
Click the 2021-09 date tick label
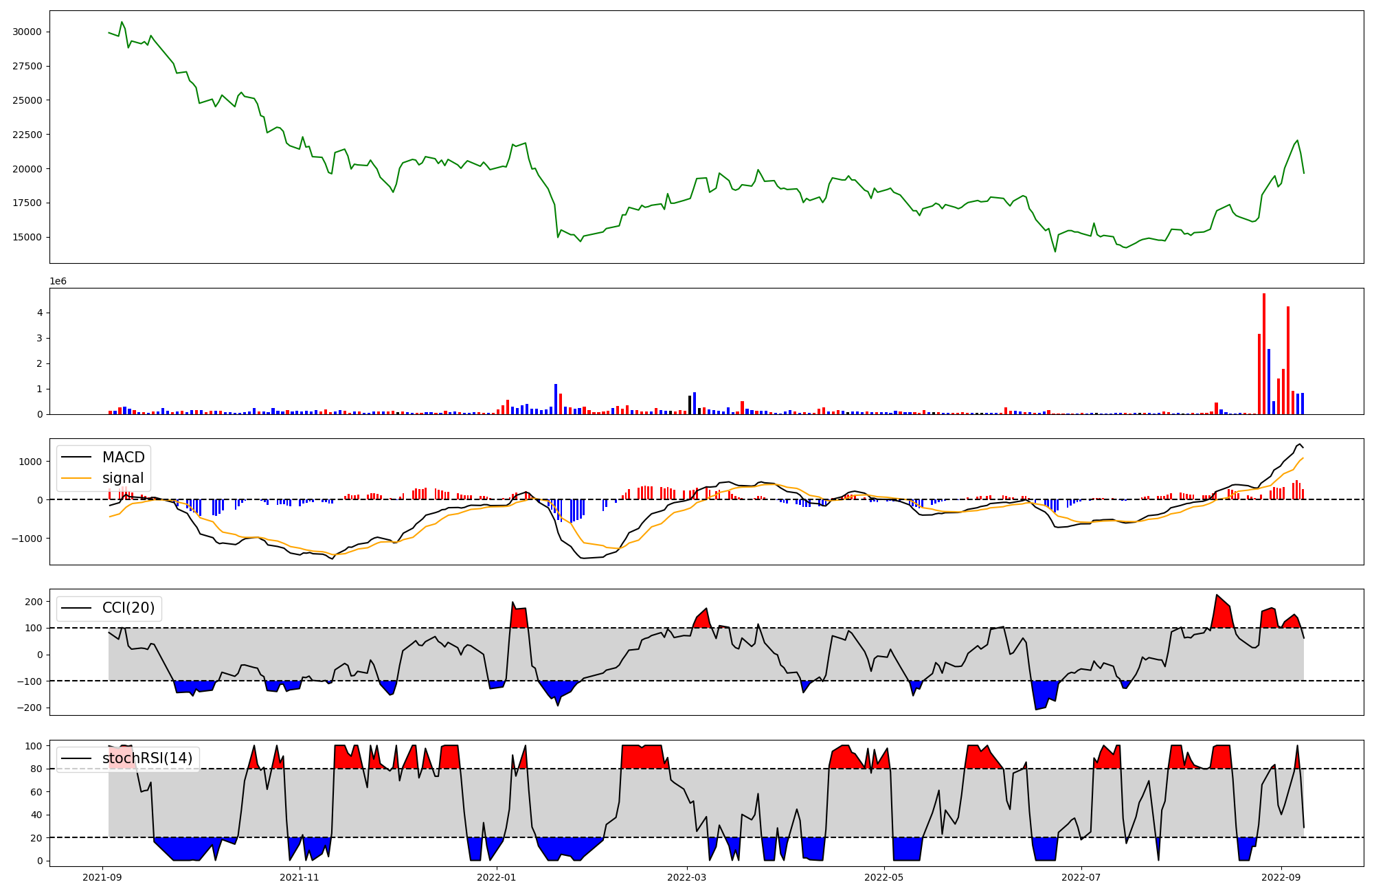[102, 877]
